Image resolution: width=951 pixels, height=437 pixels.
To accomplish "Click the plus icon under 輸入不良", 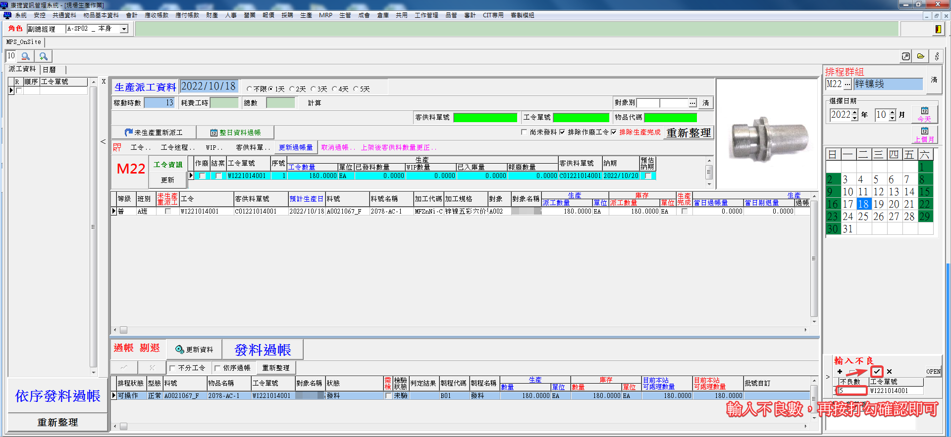I will (840, 371).
